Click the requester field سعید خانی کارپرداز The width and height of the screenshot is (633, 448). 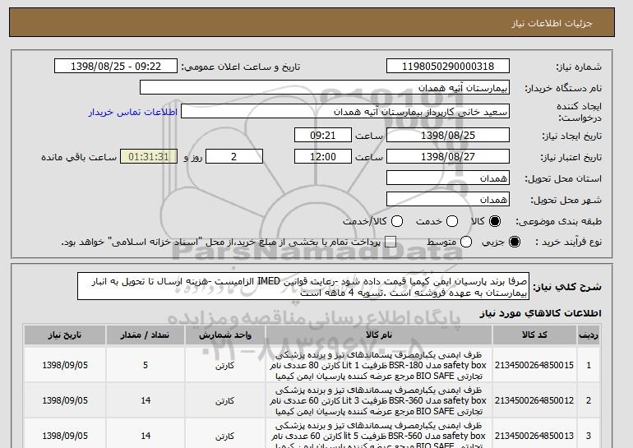point(345,112)
